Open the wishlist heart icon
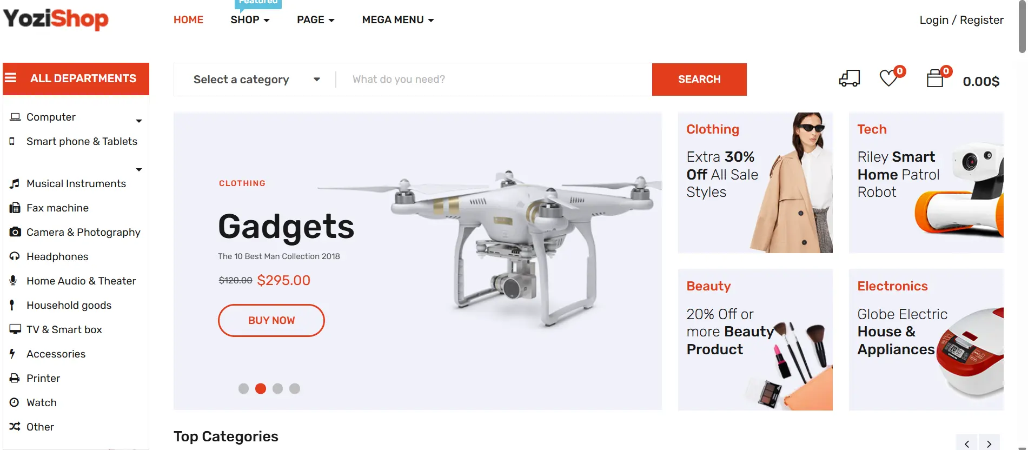The width and height of the screenshot is (1028, 450). (x=888, y=79)
